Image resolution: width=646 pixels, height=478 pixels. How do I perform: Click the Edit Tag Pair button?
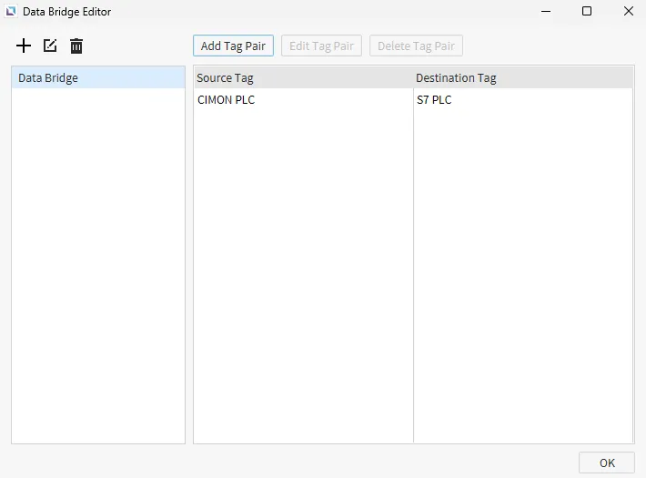323,46
